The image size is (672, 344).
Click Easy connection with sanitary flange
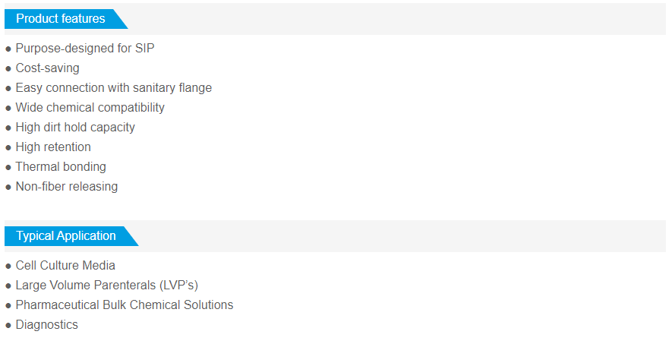coord(113,87)
